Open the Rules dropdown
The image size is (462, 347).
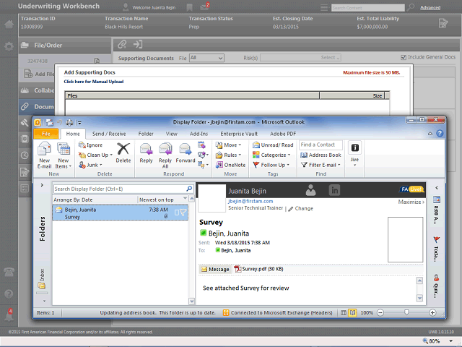pos(229,155)
